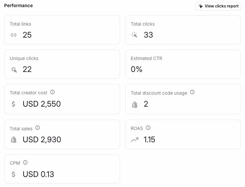Click the USD 2,930 Total sales value
Image resolution: width=245 pixels, height=187 pixels.
click(x=42, y=140)
